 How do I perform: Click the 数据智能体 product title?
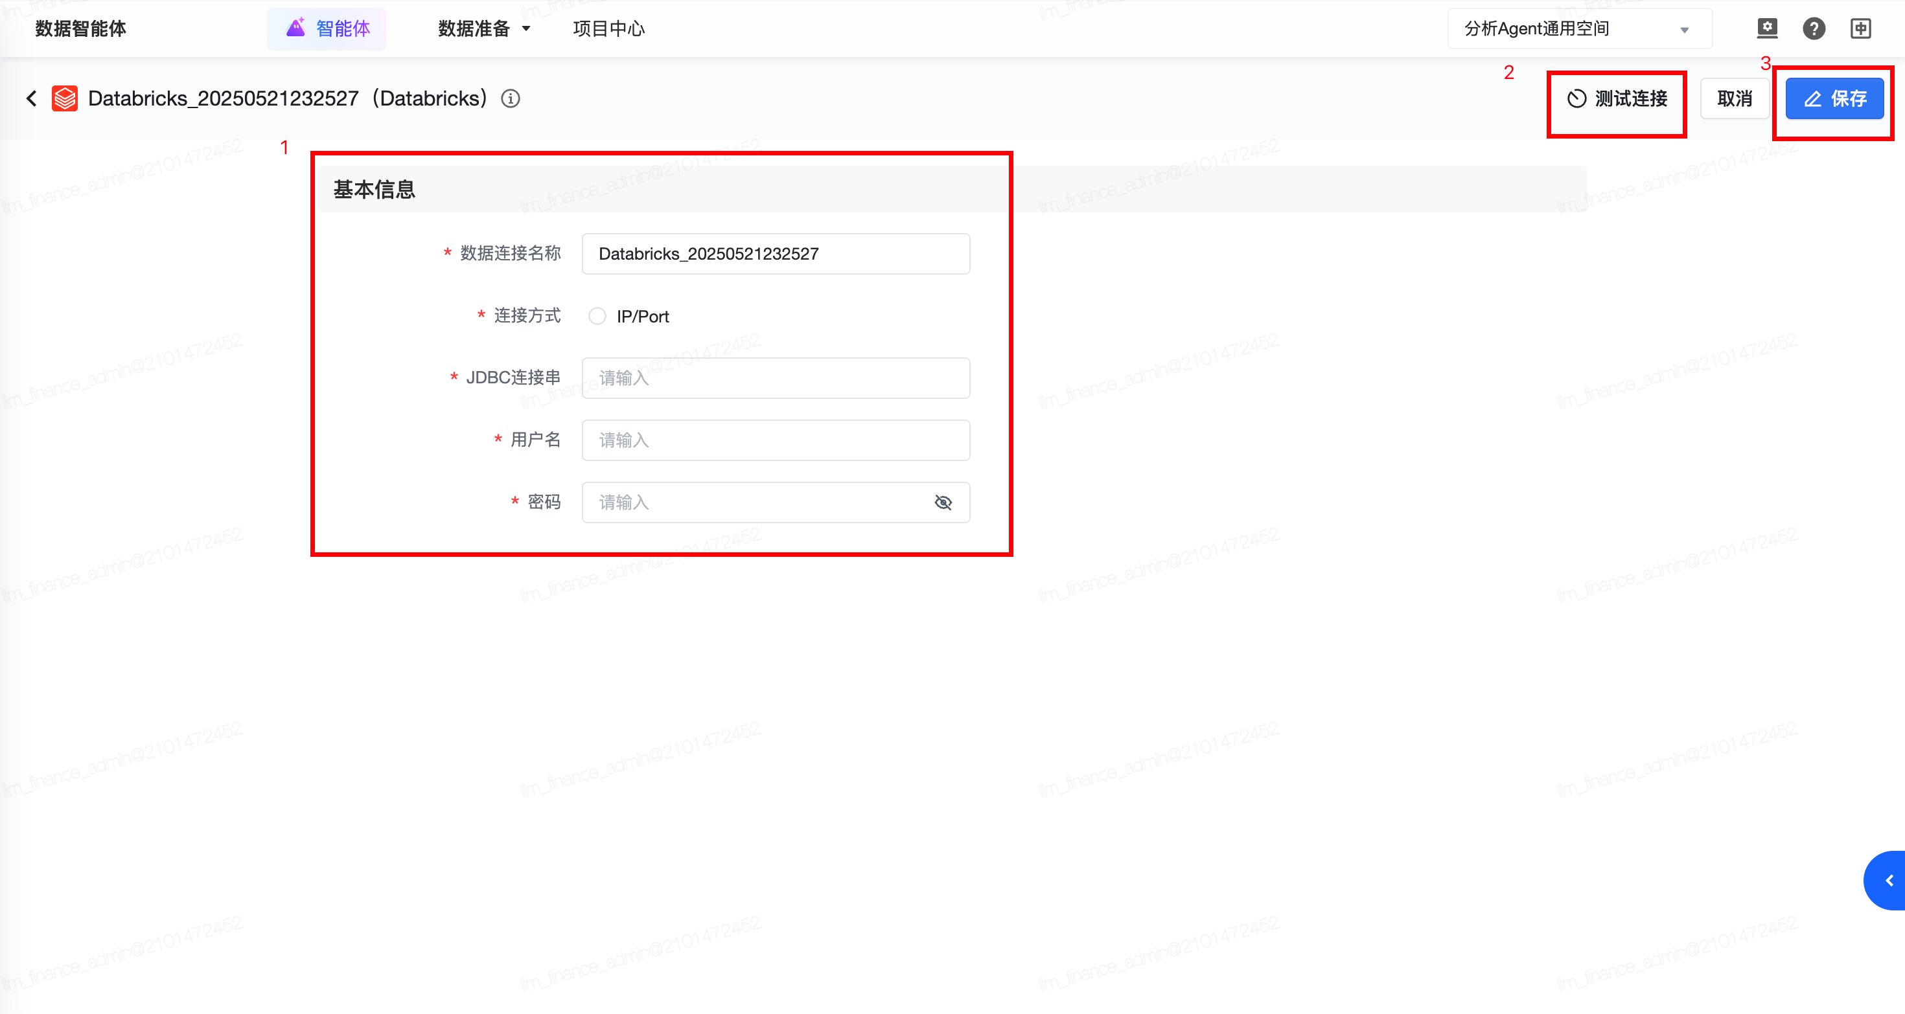[x=80, y=29]
